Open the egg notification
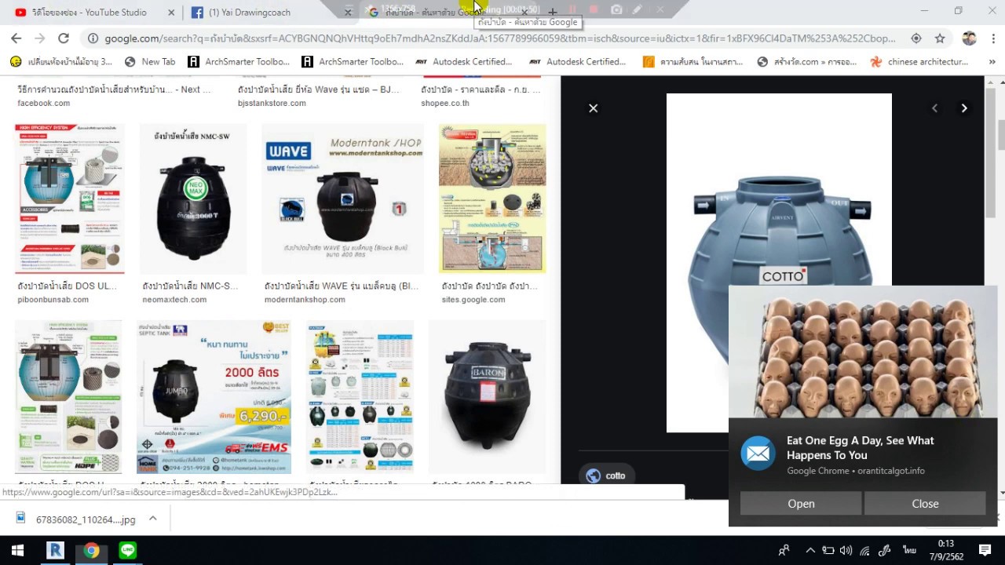The height and width of the screenshot is (565, 1005). [801, 504]
